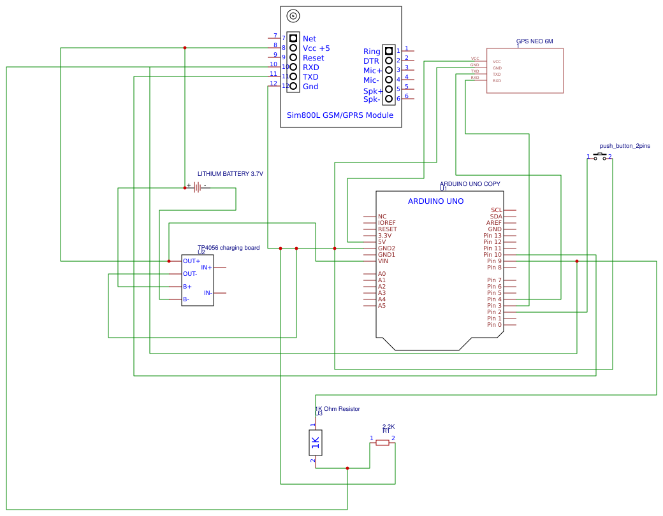Click the Arduino Pin 9 label
663x516 pixels.
[x=494, y=261]
